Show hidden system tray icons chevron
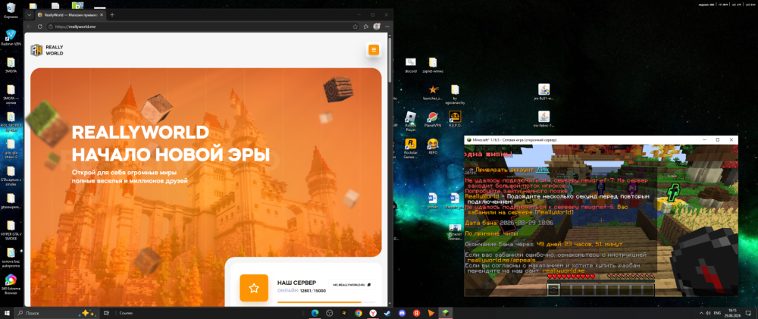This screenshot has width=758, height=319. point(701,313)
